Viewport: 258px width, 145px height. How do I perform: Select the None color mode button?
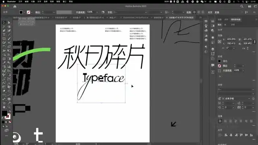[x=10, y=122]
